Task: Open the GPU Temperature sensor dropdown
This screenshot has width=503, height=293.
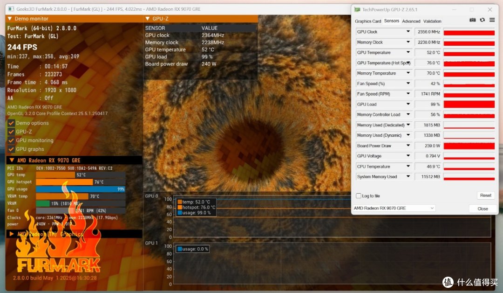Action: pos(408,52)
